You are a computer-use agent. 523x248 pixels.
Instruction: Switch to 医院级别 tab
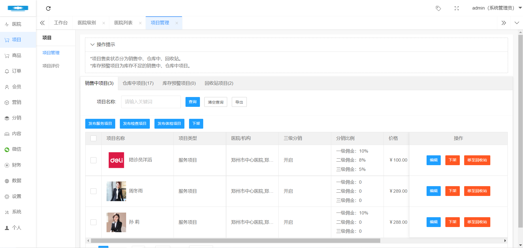pyautogui.click(x=87, y=23)
